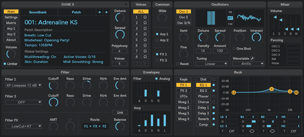Click the wavetable waveform preview display
The height and width of the screenshot is (137, 304).
[x=249, y=18]
